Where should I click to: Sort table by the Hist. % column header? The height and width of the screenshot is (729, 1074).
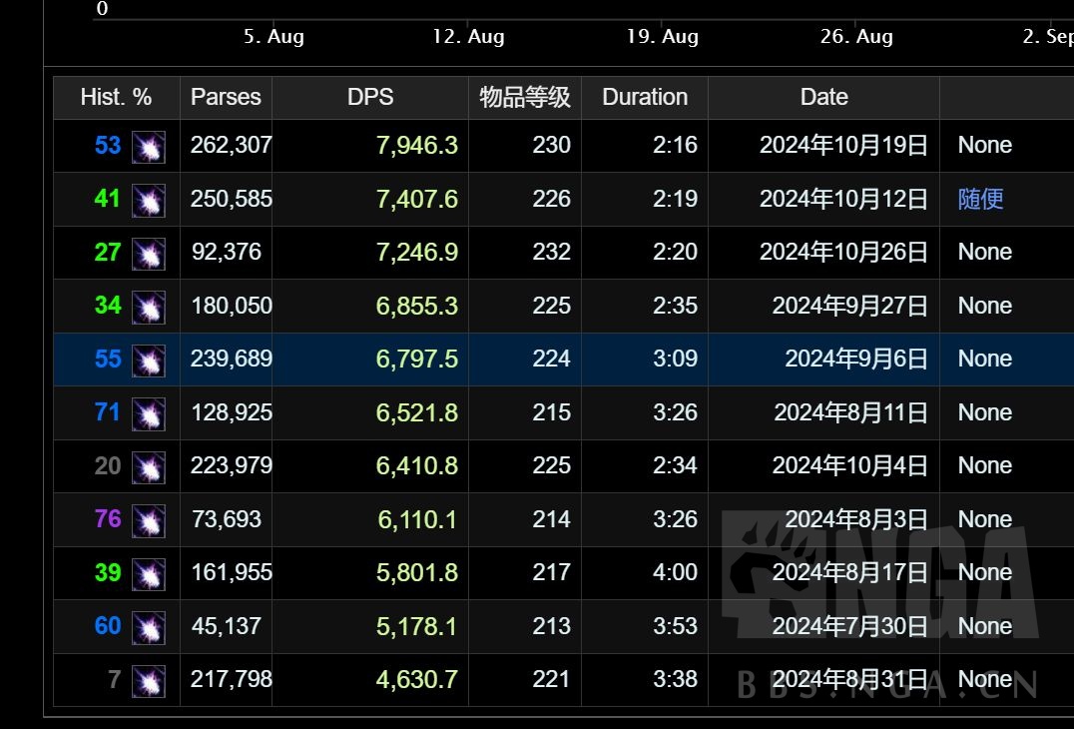[116, 98]
